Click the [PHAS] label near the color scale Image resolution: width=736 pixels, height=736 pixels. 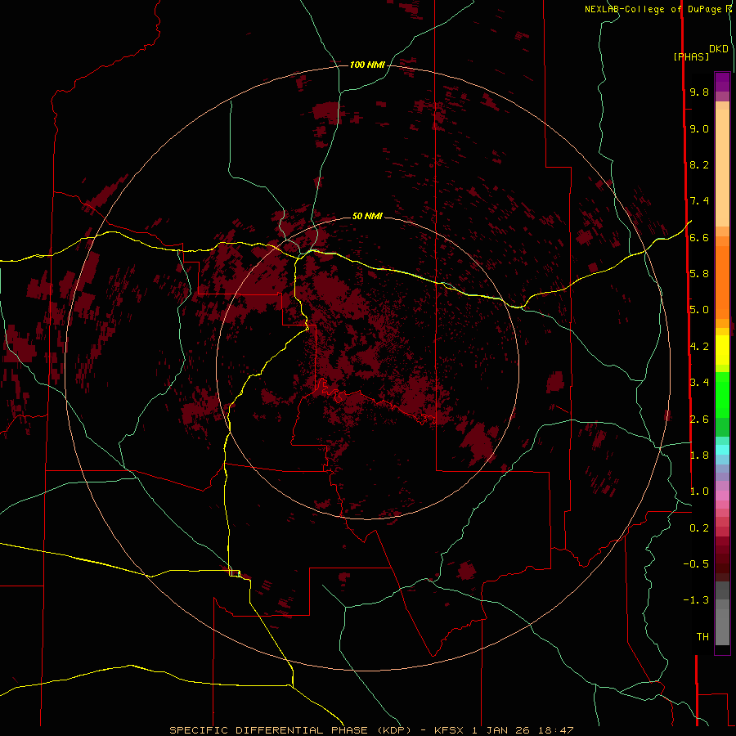click(x=691, y=56)
